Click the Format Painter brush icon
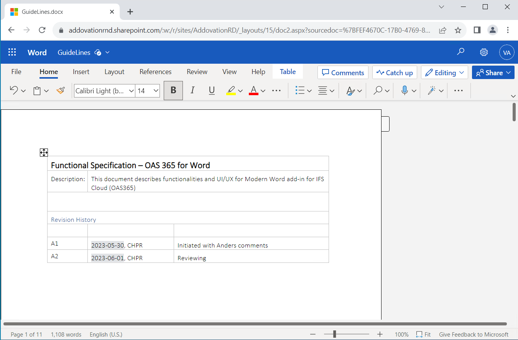The width and height of the screenshot is (518, 340). pyautogui.click(x=61, y=91)
